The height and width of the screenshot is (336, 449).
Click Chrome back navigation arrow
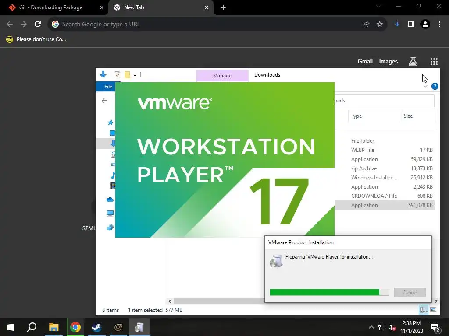pos(10,24)
